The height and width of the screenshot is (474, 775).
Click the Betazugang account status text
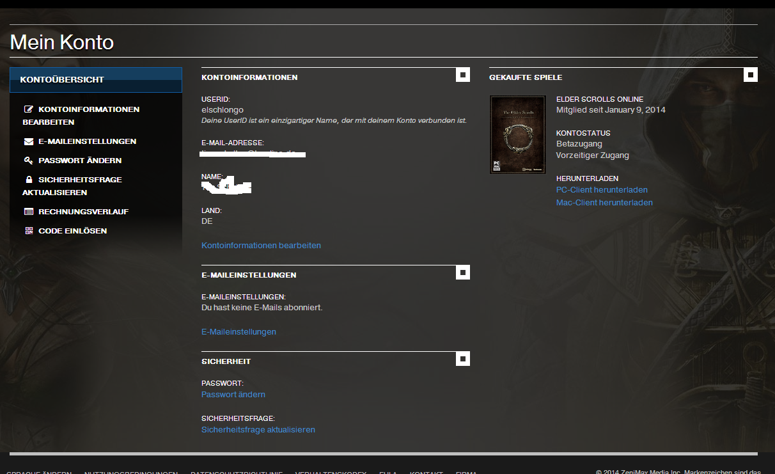(x=579, y=144)
